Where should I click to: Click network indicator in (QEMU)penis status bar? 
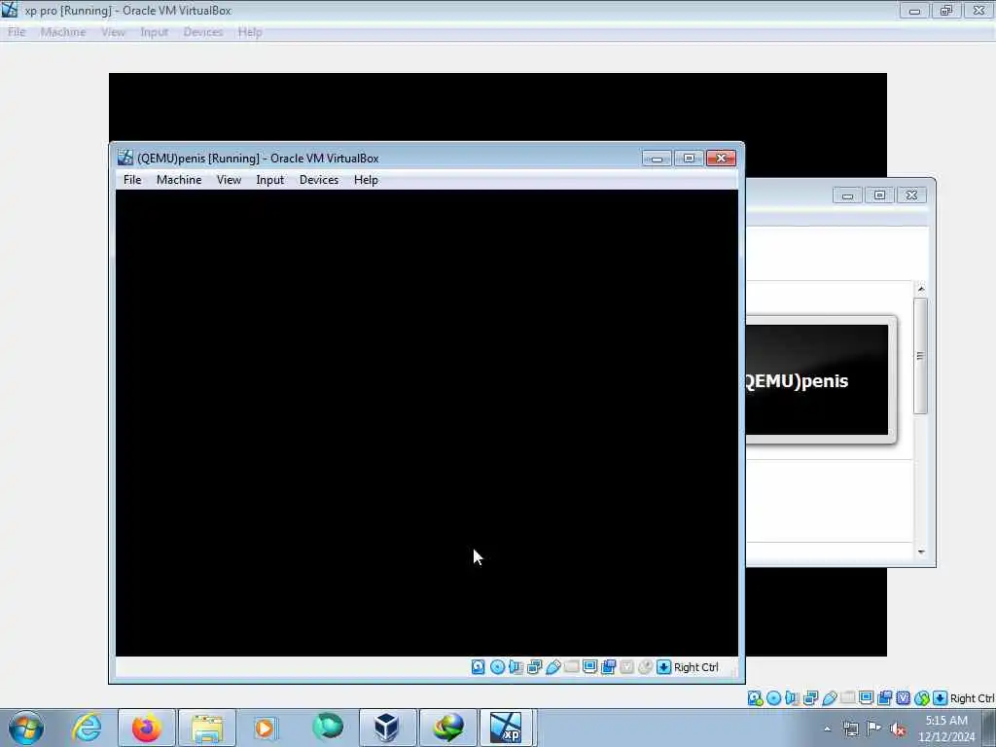pos(534,666)
